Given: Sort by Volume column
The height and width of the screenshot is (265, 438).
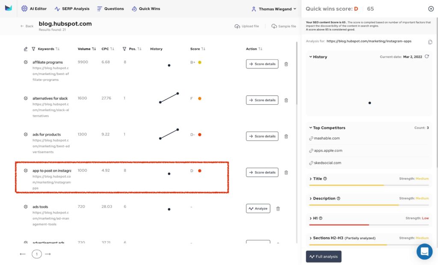Looking at the screenshot, I should click(x=94, y=49).
